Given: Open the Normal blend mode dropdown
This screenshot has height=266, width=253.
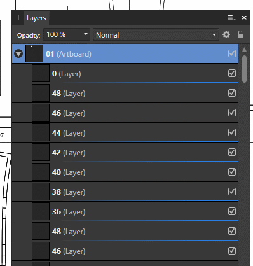Looking at the screenshot, I should point(156,34).
